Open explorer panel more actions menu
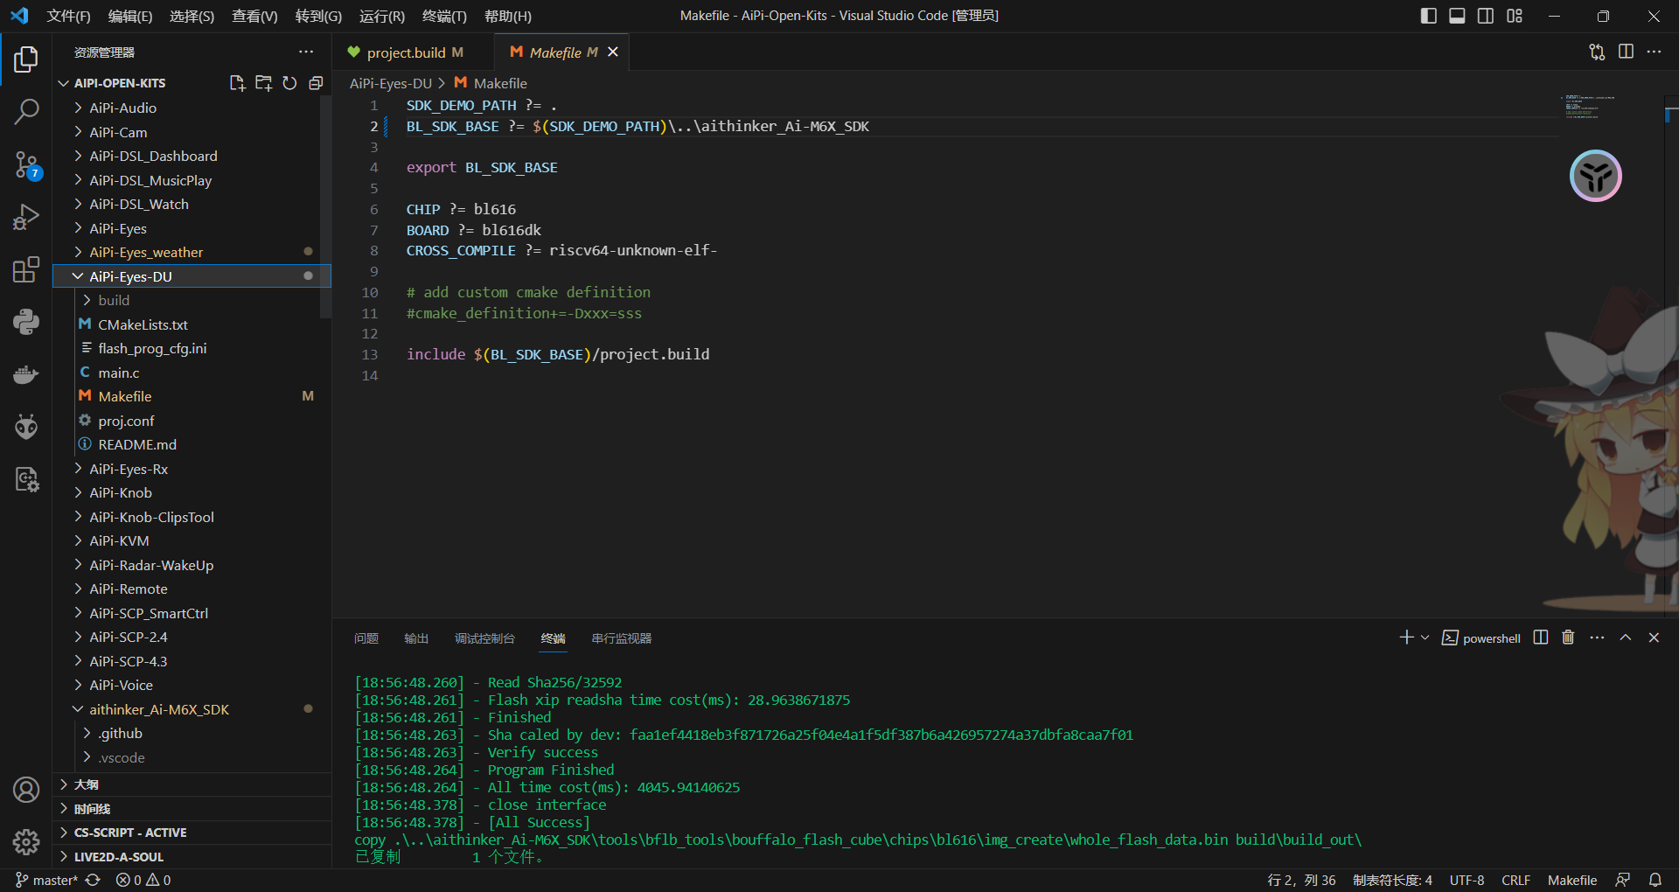This screenshot has height=892, width=1679. tap(306, 52)
